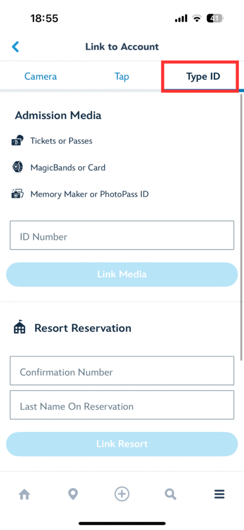The height and width of the screenshot is (530, 244).
Task: Open the Home icon in bottom bar
Action: [x=24, y=494]
